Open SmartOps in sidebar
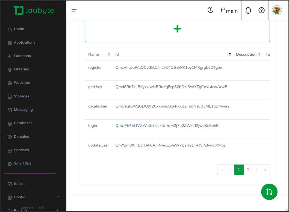The height and width of the screenshot is (212, 289). click(x=22, y=163)
